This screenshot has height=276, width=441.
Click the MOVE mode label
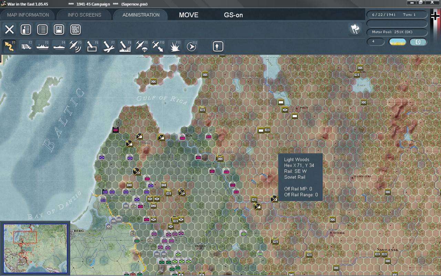tap(189, 15)
